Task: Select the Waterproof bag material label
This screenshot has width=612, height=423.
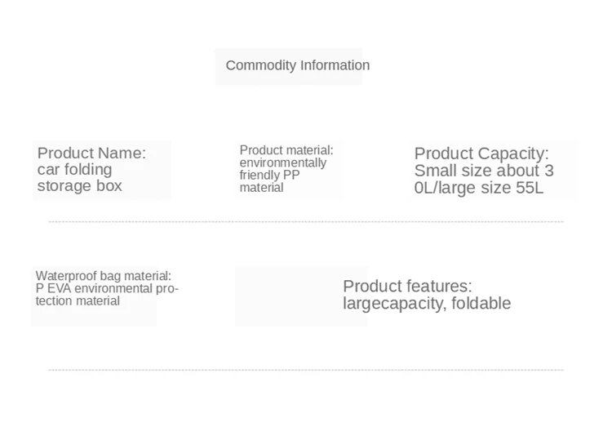Action: [104, 276]
